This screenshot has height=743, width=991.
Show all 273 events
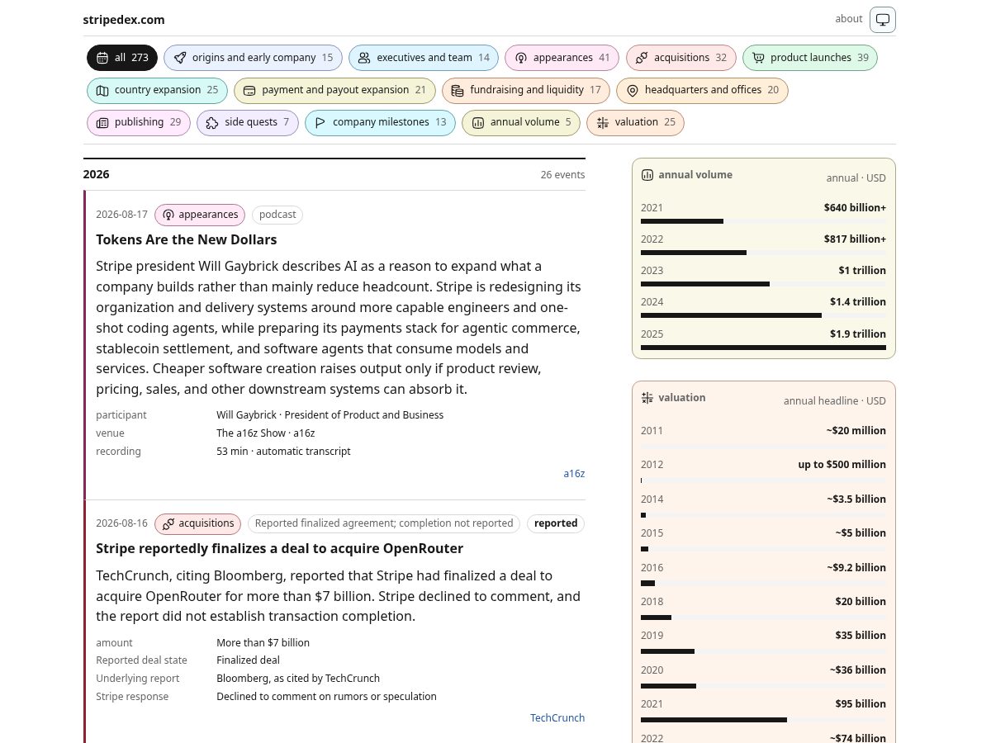[x=122, y=58]
